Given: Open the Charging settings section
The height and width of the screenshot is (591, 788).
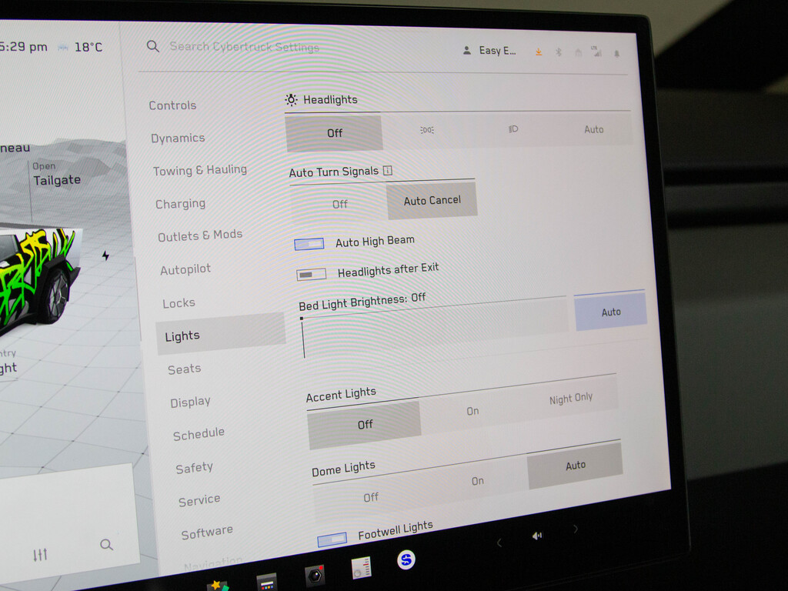Looking at the screenshot, I should click(x=180, y=203).
